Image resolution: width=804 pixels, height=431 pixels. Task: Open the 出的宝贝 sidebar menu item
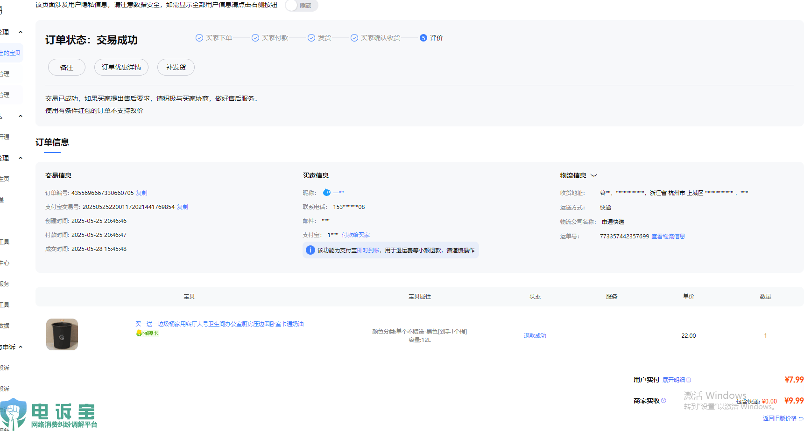tap(10, 53)
